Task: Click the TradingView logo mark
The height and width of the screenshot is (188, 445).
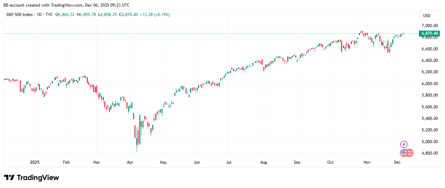Action: [x=9, y=178]
